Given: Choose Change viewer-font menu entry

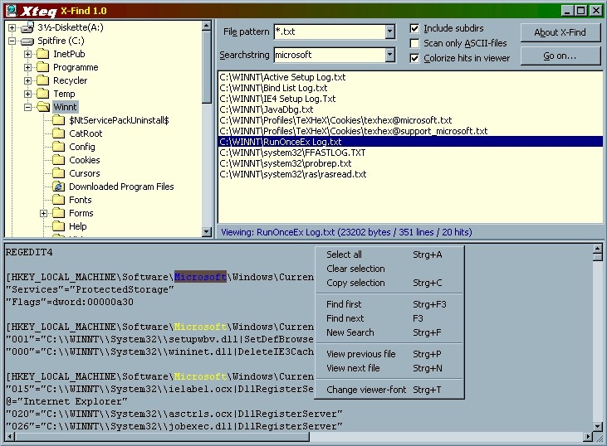Looking at the screenshot, I should tap(389, 390).
